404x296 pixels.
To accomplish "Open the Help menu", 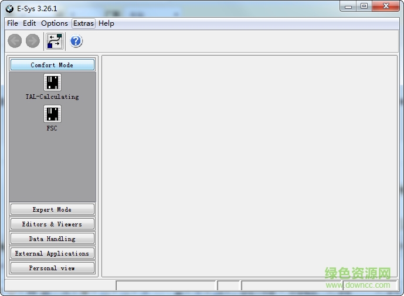I will tap(106, 23).
